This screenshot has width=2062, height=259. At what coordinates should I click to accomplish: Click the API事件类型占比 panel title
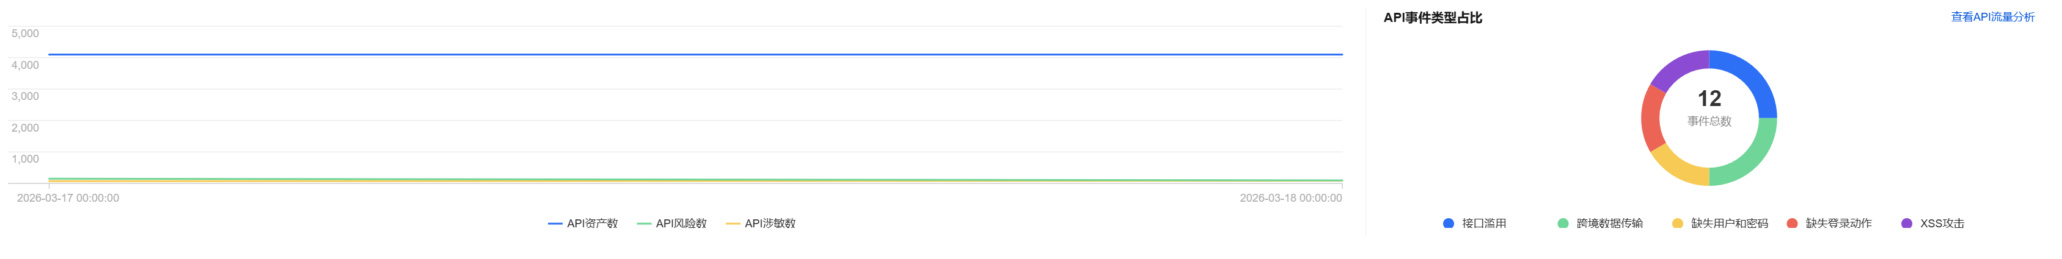click(1432, 18)
